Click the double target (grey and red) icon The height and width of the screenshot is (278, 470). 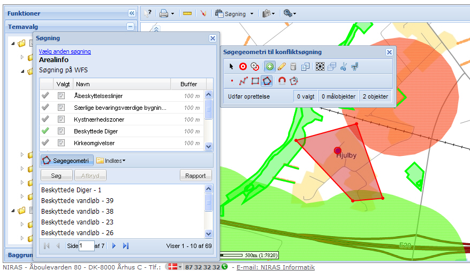coord(255,66)
